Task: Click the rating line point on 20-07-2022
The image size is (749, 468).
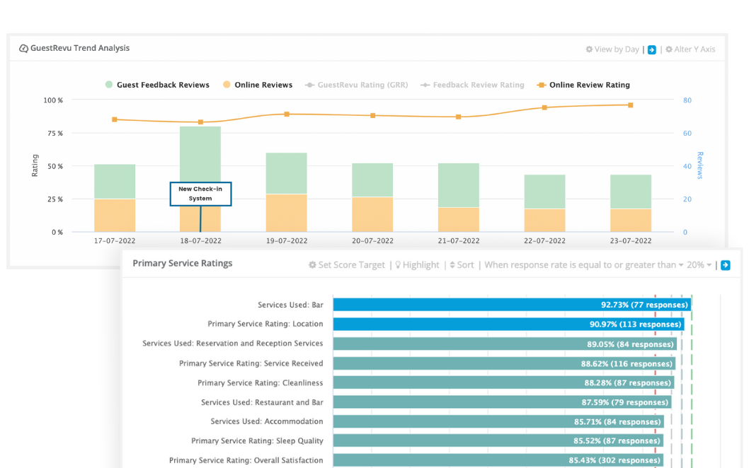Action: (x=372, y=115)
